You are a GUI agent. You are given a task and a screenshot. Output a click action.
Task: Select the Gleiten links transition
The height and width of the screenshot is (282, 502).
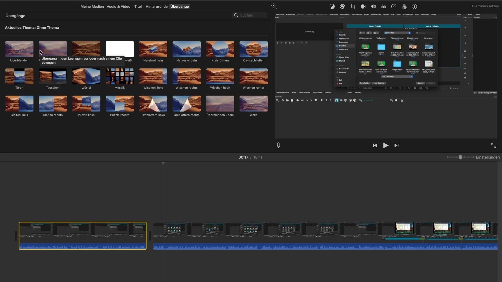19,103
